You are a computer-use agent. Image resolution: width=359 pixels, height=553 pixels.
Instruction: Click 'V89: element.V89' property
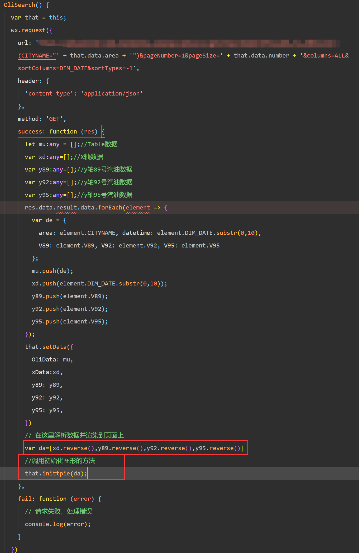66,246
